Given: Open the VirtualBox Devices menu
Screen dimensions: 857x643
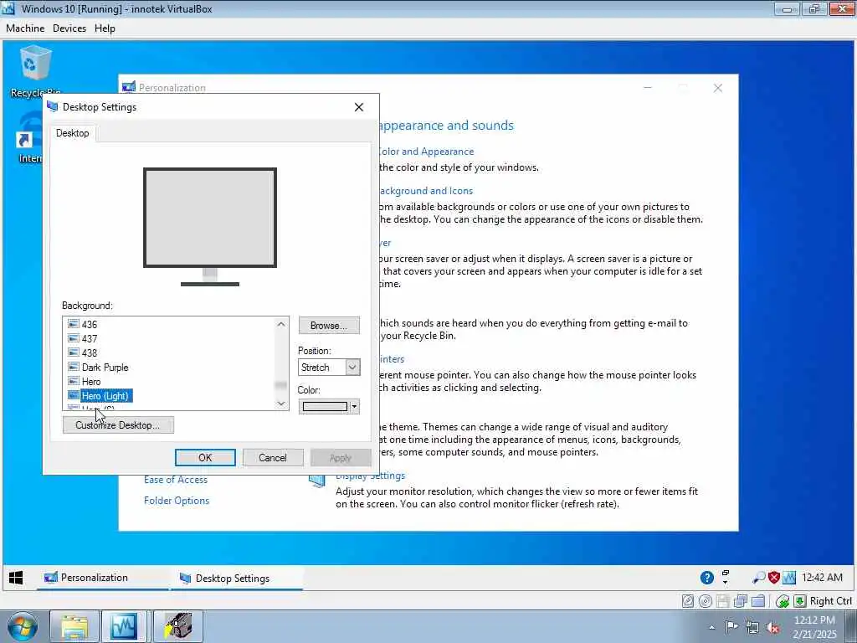Looking at the screenshot, I should [x=69, y=28].
